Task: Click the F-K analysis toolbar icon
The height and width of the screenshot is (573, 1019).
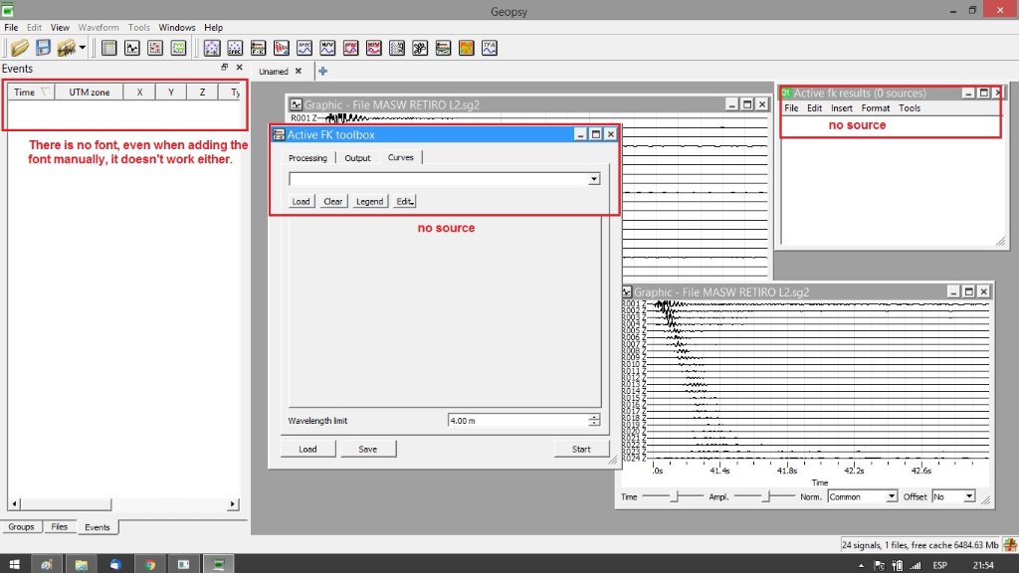Action: click(212, 48)
